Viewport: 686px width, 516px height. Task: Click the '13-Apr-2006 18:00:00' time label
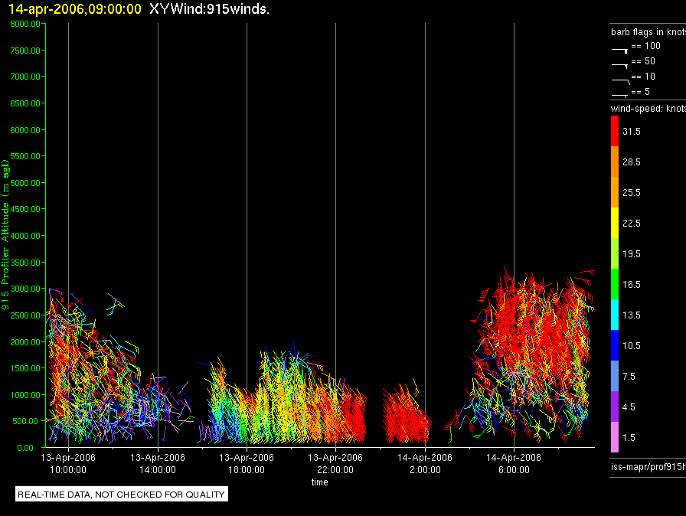tap(247, 463)
